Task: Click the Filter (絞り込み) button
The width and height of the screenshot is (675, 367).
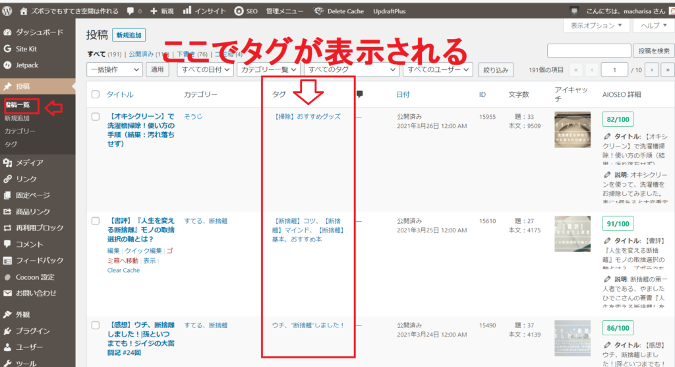Action: (495, 69)
